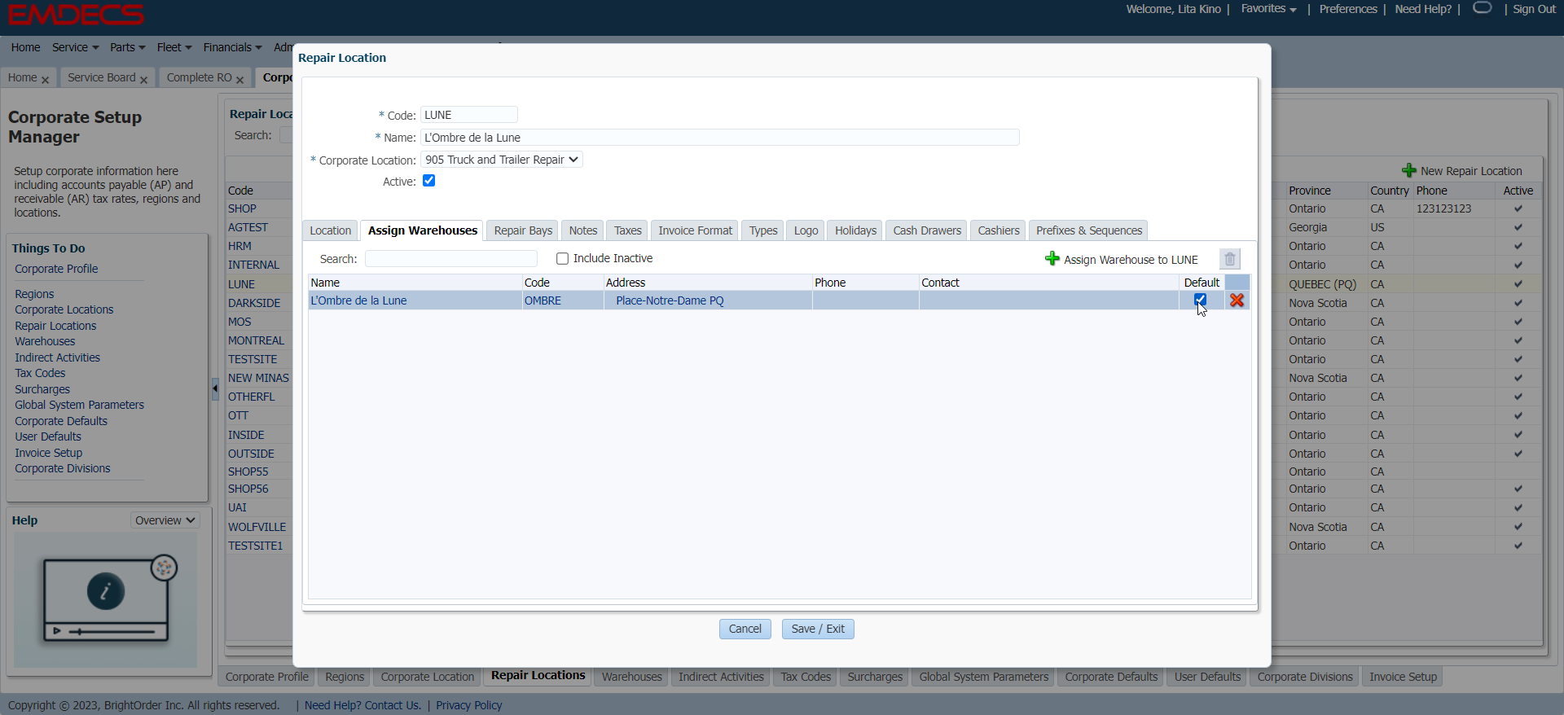Click the green plus New Repair Location icon
The width and height of the screenshot is (1564, 715).
pyautogui.click(x=1408, y=170)
